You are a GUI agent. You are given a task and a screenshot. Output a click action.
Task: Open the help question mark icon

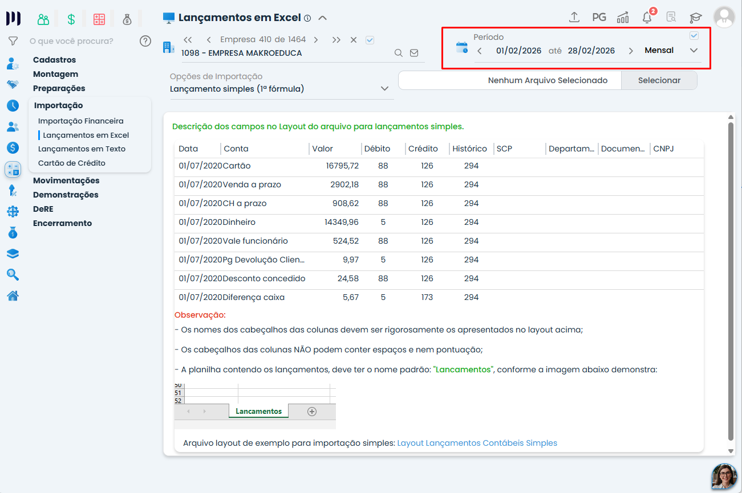point(145,41)
